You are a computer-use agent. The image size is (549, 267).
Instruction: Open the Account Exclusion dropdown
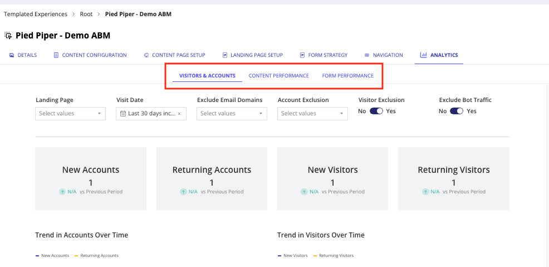313,114
